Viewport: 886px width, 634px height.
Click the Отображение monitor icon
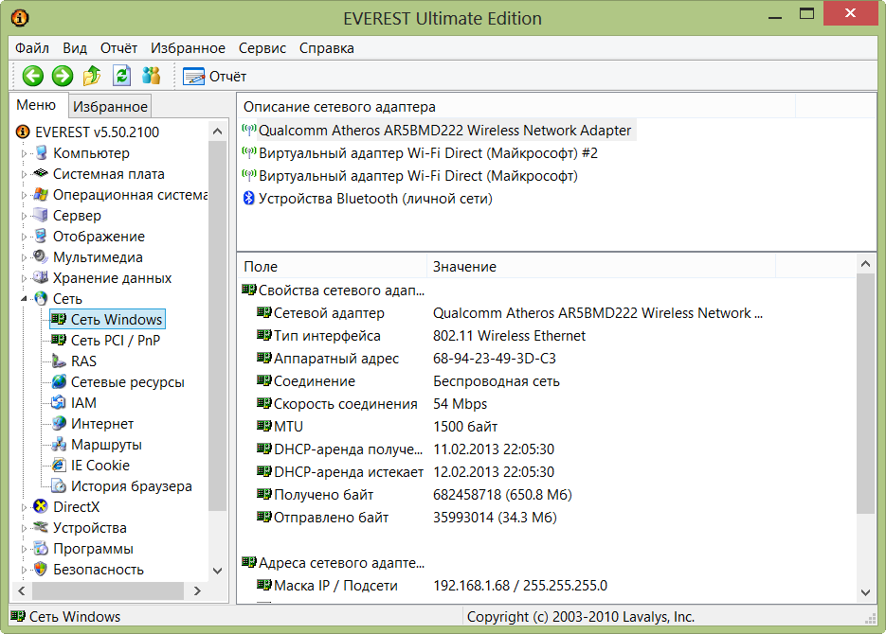pyautogui.click(x=41, y=236)
